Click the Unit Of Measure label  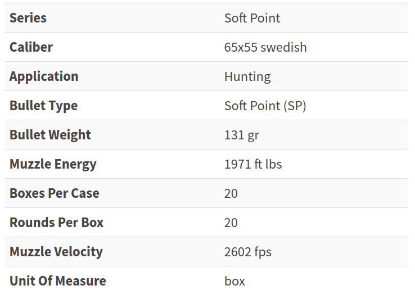click(58, 281)
